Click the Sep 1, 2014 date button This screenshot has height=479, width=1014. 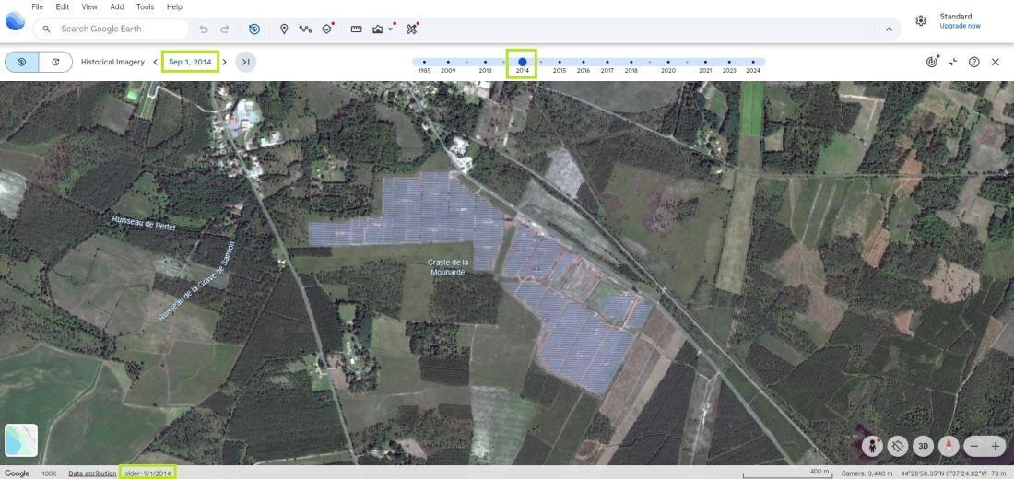point(190,62)
